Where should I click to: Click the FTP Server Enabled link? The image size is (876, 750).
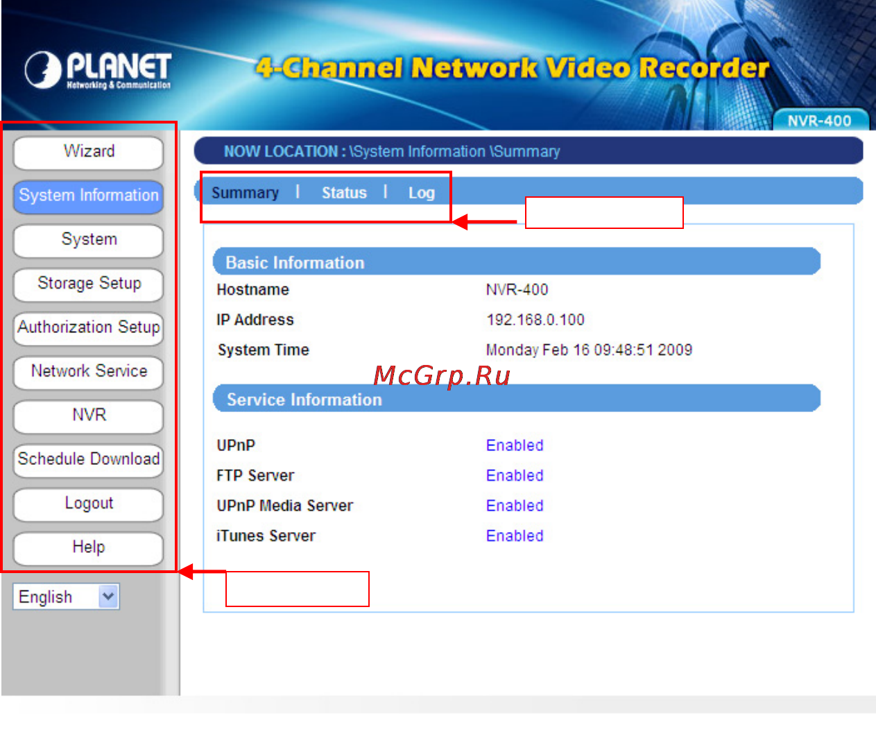pos(515,476)
